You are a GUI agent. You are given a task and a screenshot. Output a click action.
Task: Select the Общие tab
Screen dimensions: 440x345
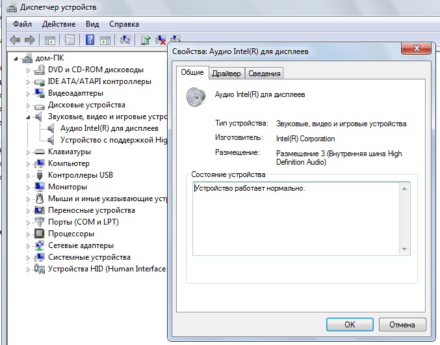pyautogui.click(x=192, y=72)
